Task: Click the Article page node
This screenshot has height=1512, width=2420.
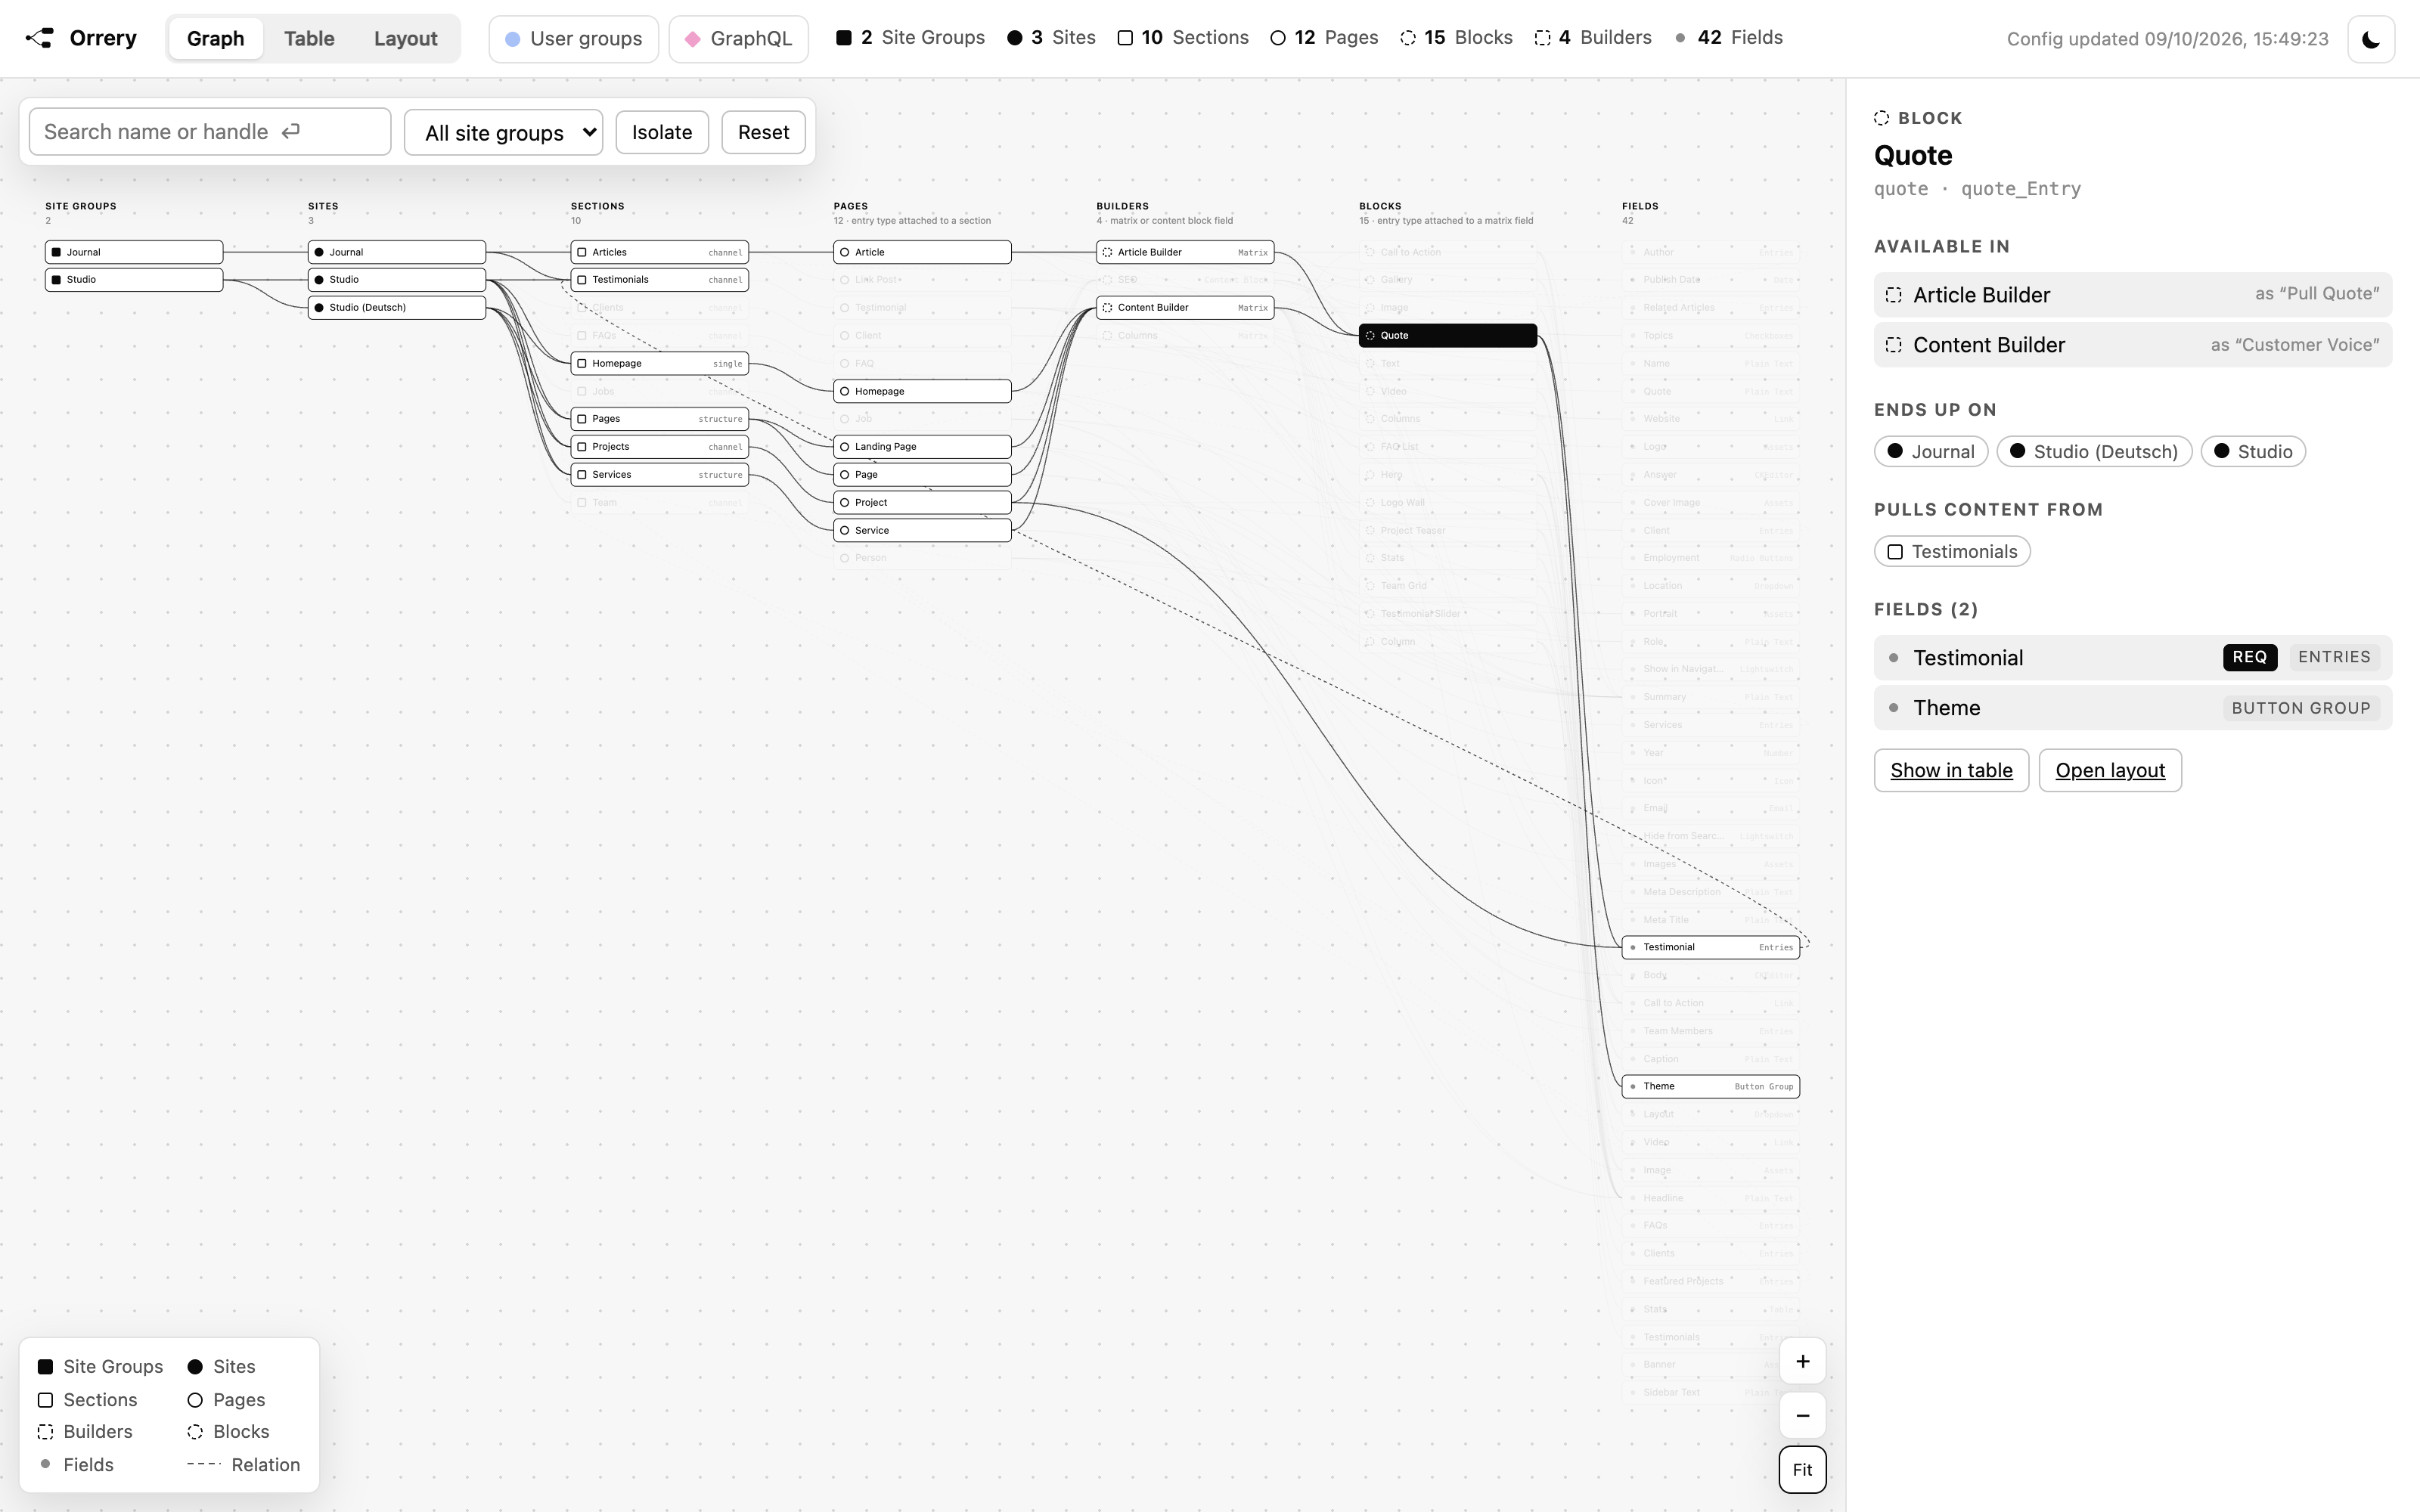Action: point(922,252)
